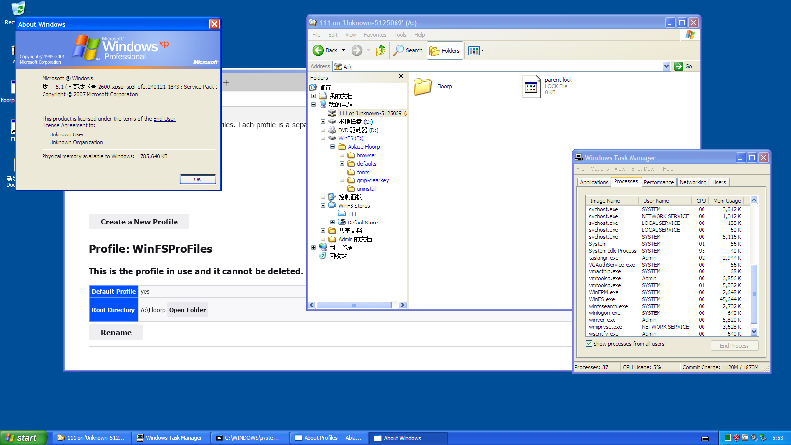Switch to Users tab in Task Manager
The height and width of the screenshot is (445, 791).
[x=719, y=182]
